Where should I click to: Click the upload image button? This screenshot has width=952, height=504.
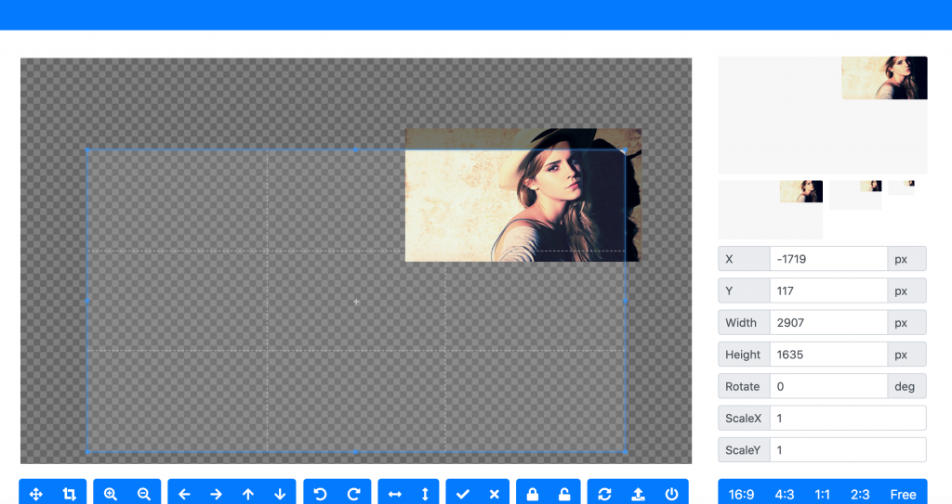638,494
